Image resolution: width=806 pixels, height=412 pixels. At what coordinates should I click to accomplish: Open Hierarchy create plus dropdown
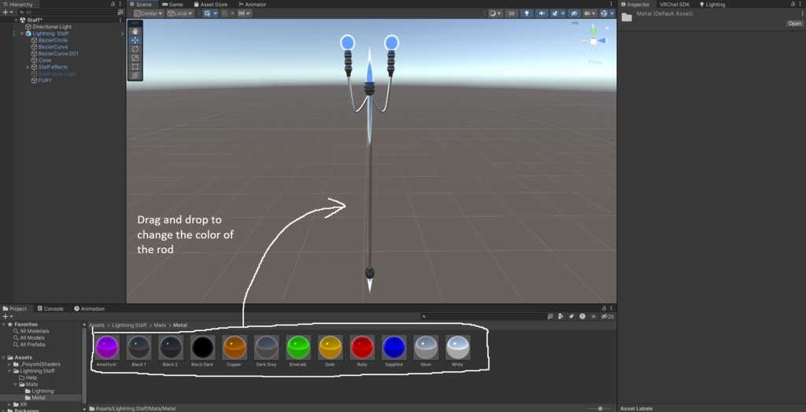tap(7, 12)
